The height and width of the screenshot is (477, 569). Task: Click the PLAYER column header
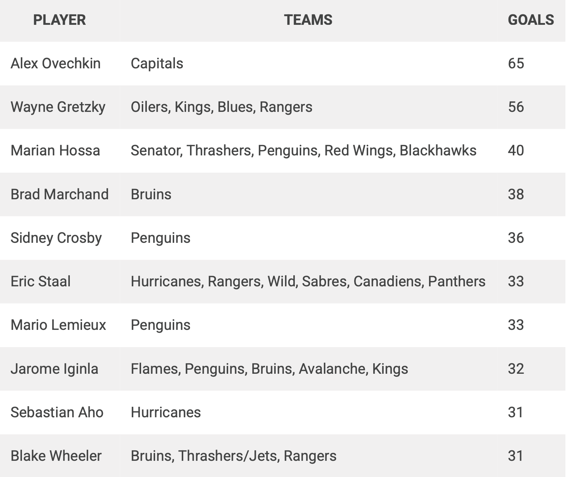click(x=59, y=20)
